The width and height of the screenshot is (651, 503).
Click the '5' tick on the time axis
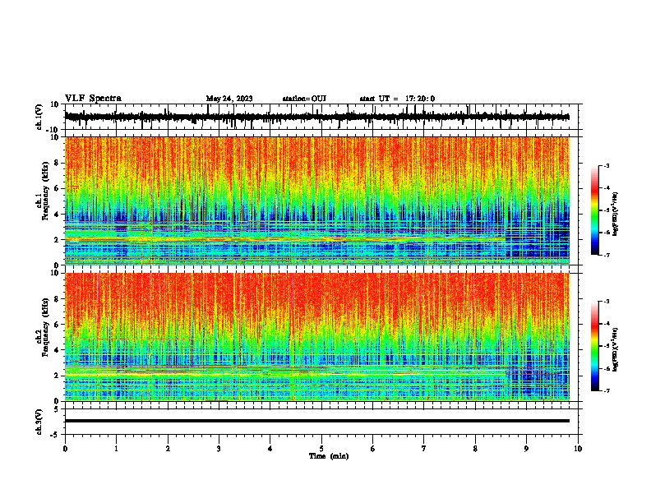click(x=321, y=449)
